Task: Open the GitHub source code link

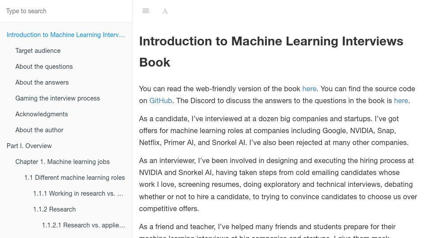Action: click(161, 100)
